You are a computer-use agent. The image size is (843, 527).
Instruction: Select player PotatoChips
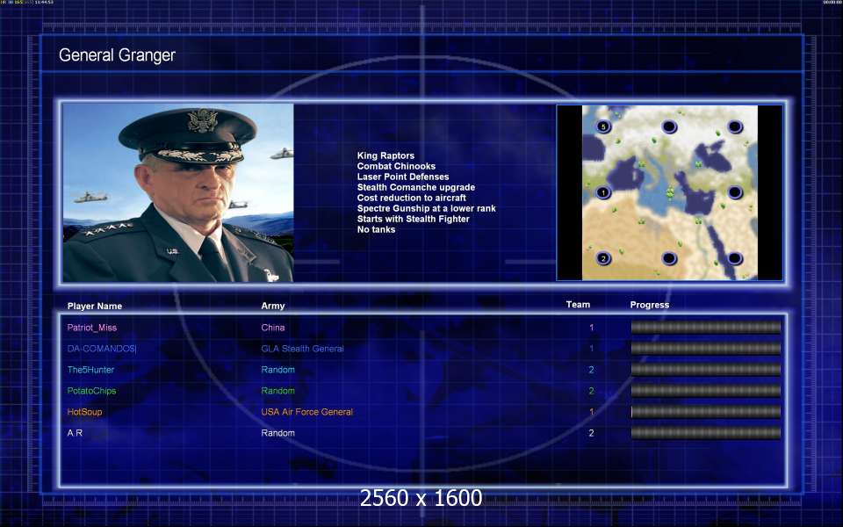tap(91, 391)
